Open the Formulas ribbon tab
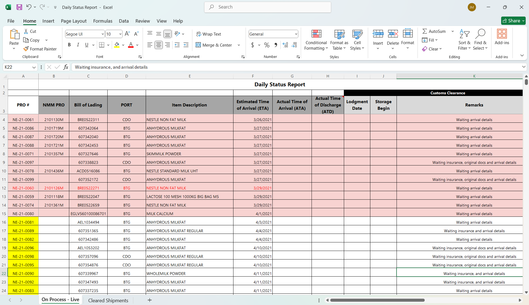 pyautogui.click(x=103, y=21)
